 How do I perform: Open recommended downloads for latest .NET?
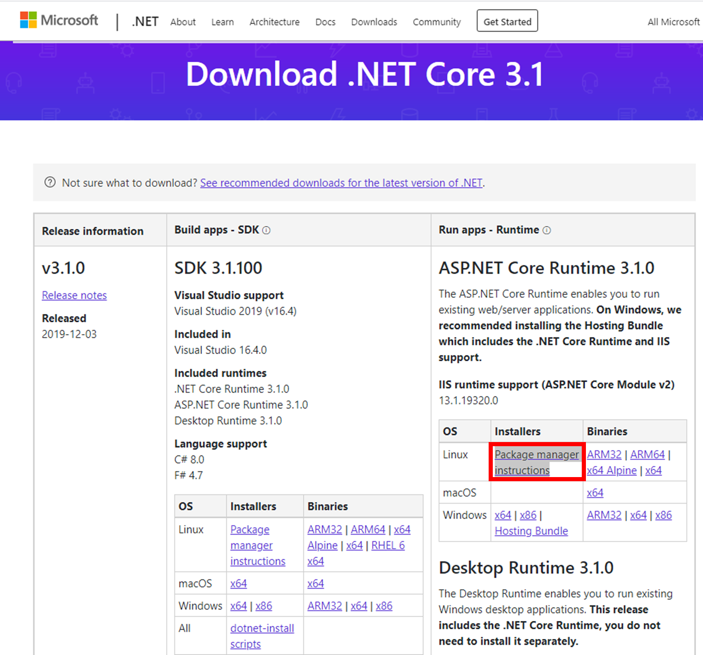click(x=341, y=183)
